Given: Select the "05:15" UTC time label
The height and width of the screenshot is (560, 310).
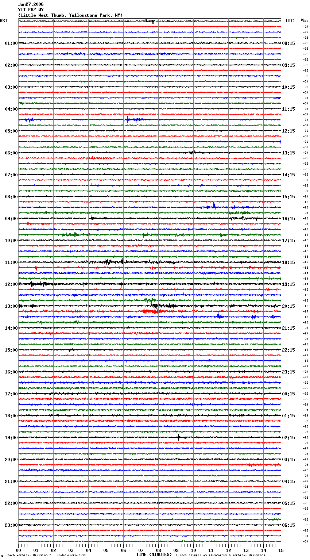Looking at the screenshot, I should (x=288, y=503).
